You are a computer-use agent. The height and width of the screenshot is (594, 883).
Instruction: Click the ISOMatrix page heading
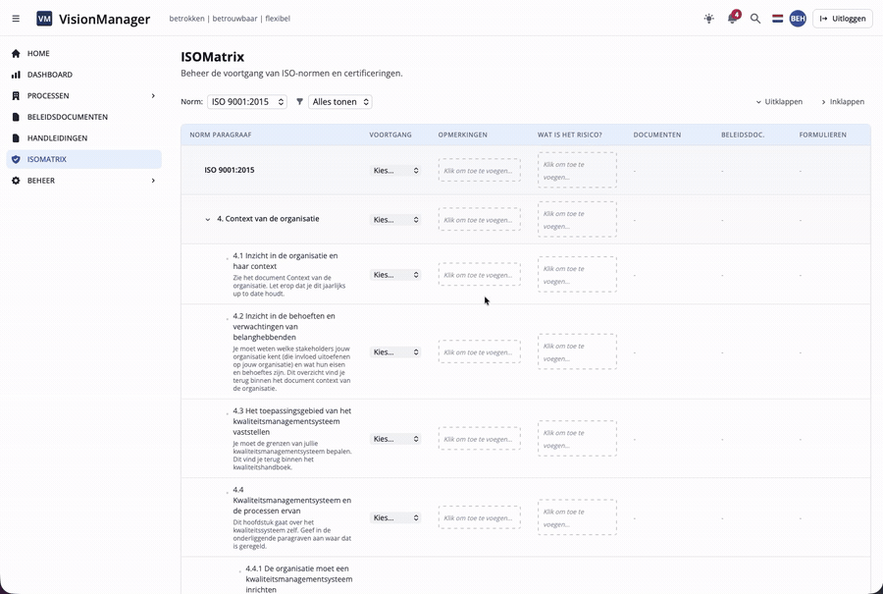point(212,57)
